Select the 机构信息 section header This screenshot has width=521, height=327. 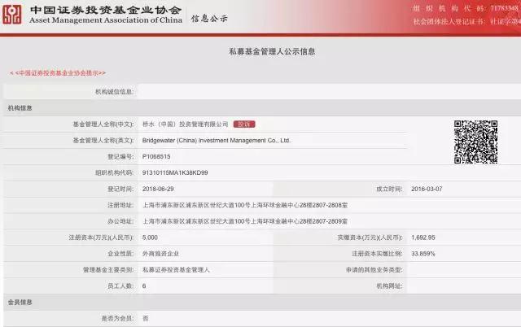click(x=20, y=108)
